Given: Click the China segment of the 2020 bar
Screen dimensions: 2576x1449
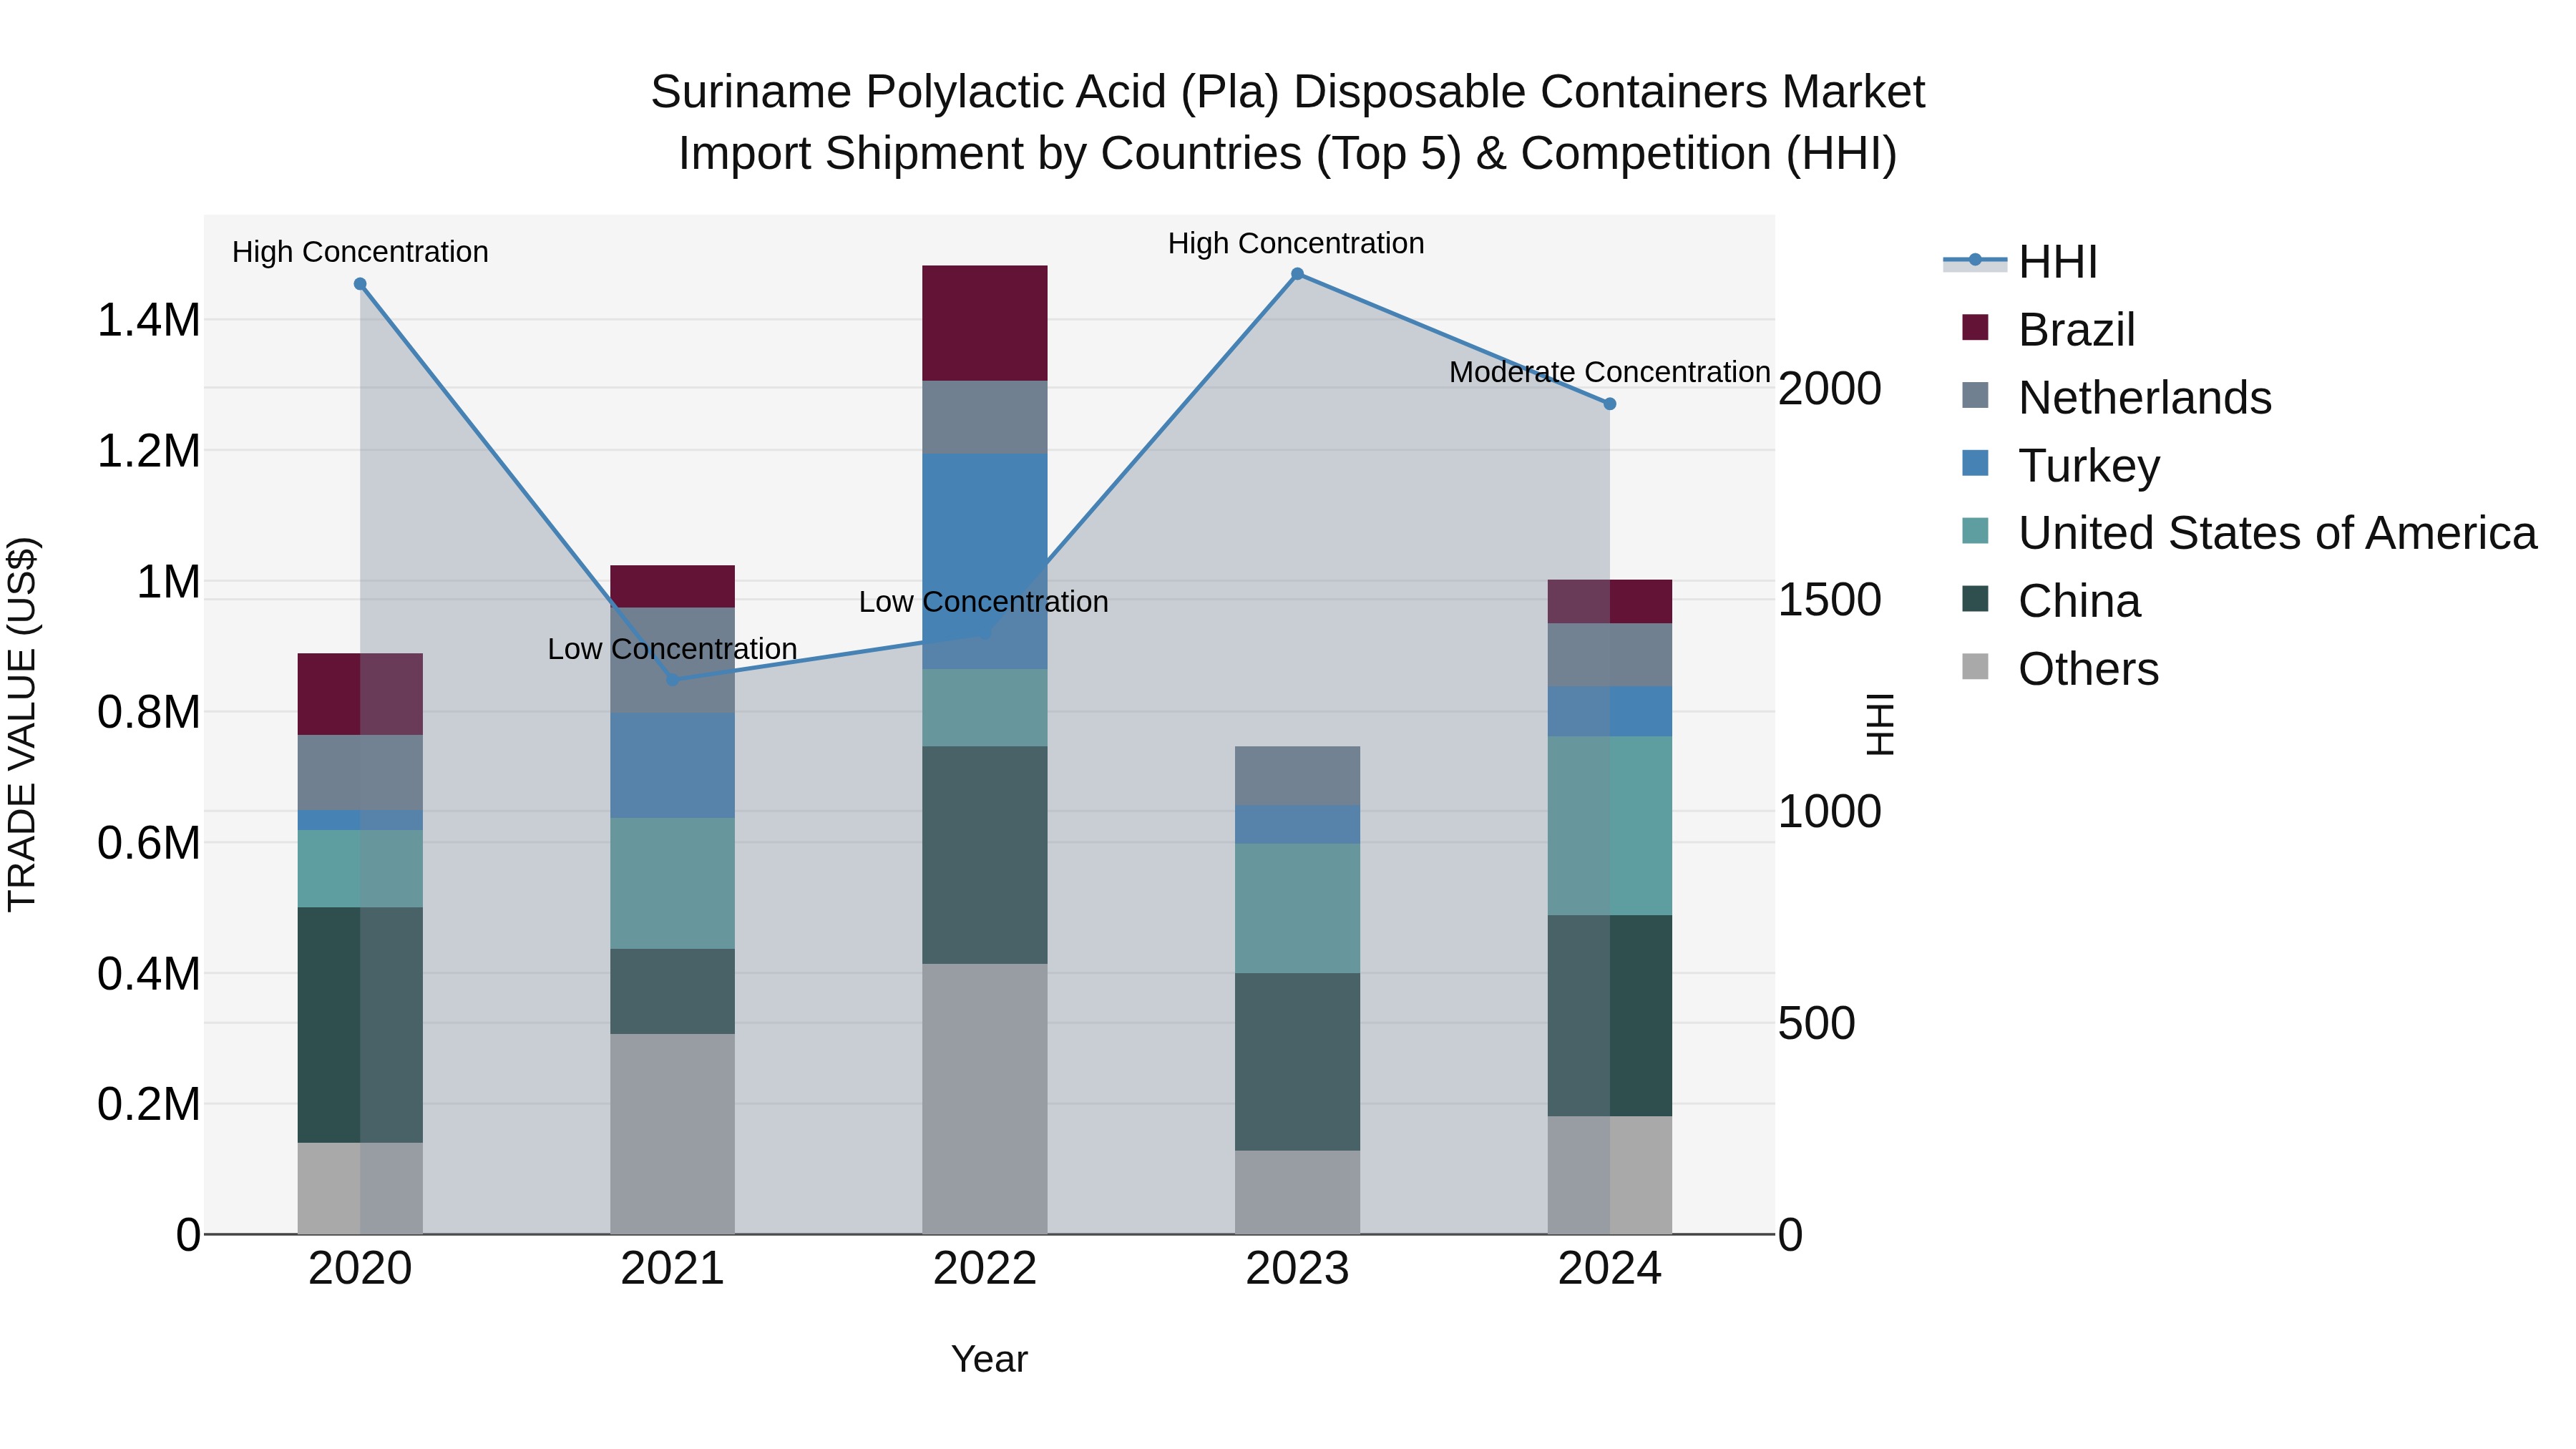Looking at the screenshot, I should tap(360, 1025).
